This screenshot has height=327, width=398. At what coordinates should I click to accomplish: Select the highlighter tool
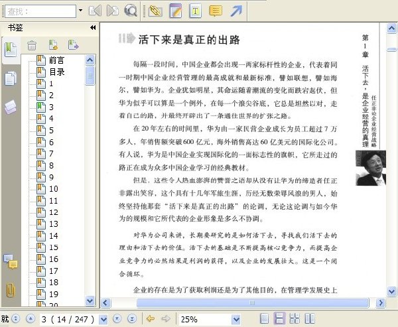tap(155, 11)
